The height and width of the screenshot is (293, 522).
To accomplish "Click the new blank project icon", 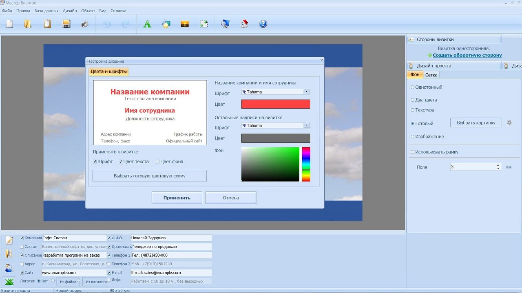I will [x=9, y=24].
